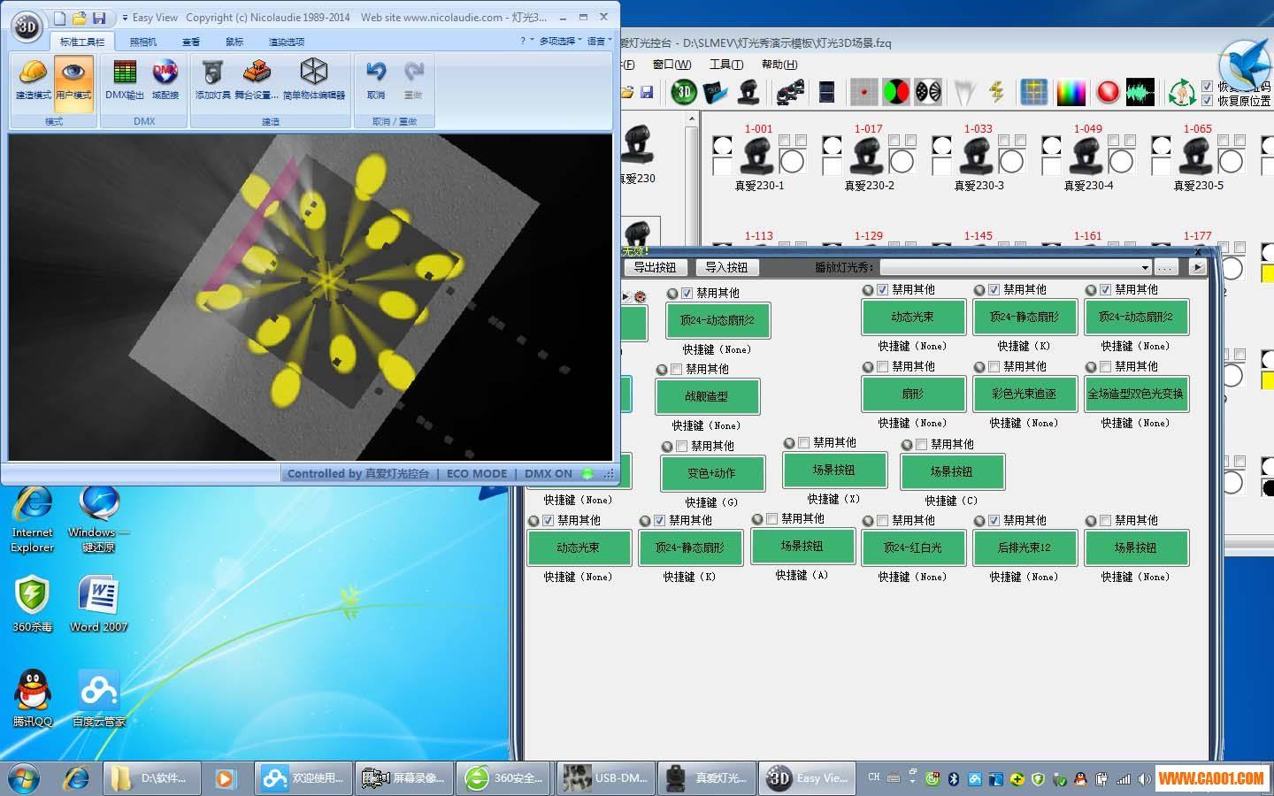Open the green audio waveform tool
The height and width of the screenshot is (796, 1274).
tap(1140, 91)
